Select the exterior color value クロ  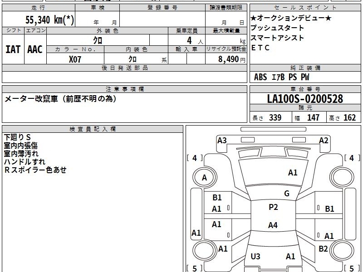(98, 40)
